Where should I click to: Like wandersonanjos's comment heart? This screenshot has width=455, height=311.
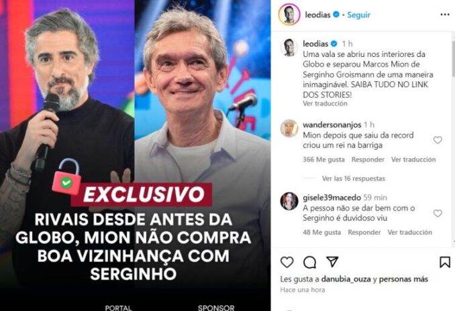point(438,140)
